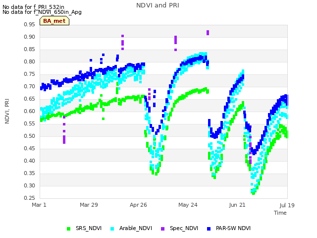The height and width of the screenshot is (238, 317).
Task: Click the 0.80 y-axis tick label
Action: 30,61
